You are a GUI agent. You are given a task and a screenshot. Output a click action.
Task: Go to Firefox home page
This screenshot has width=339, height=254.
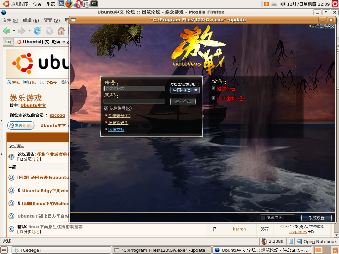tap(61, 31)
